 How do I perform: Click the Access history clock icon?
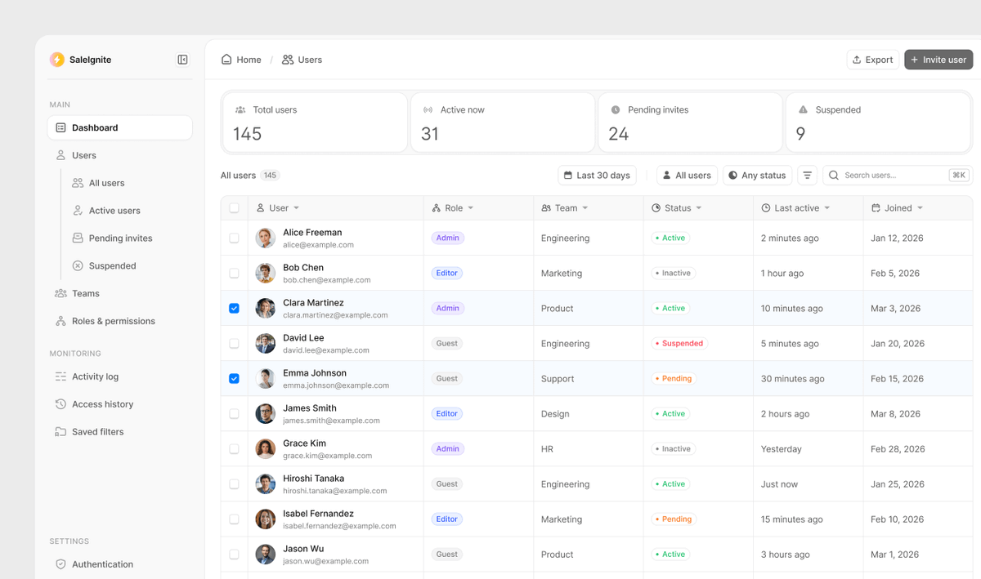60,404
